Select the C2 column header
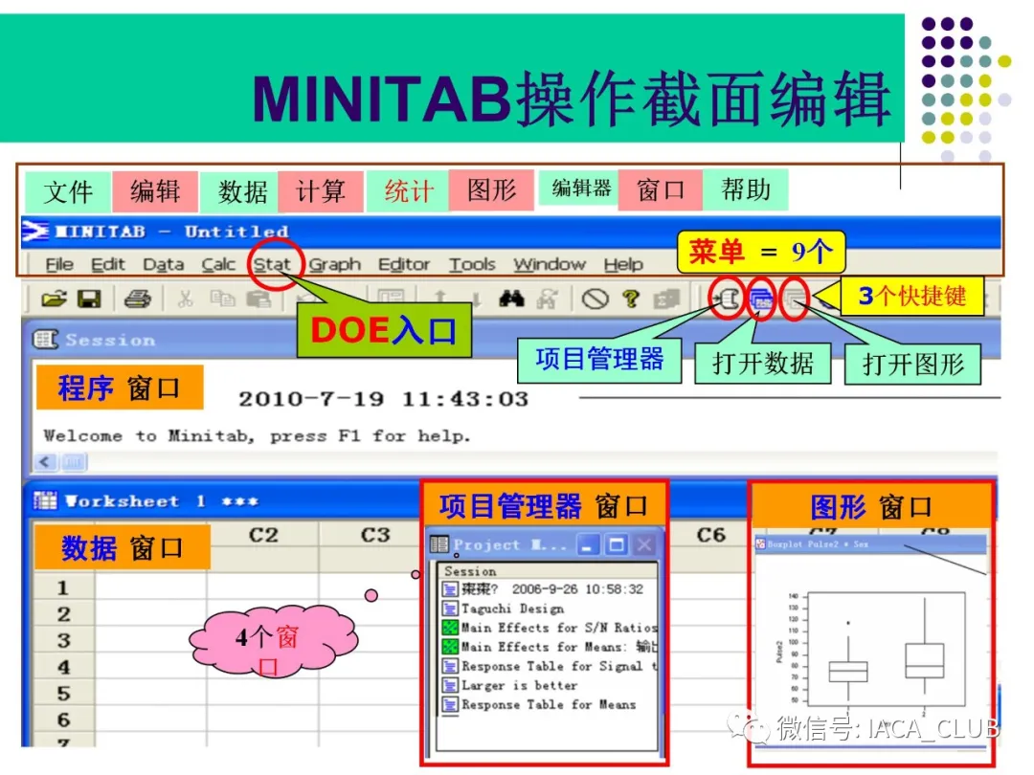This screenshot has width=1034, height=775. click(263, 535)
